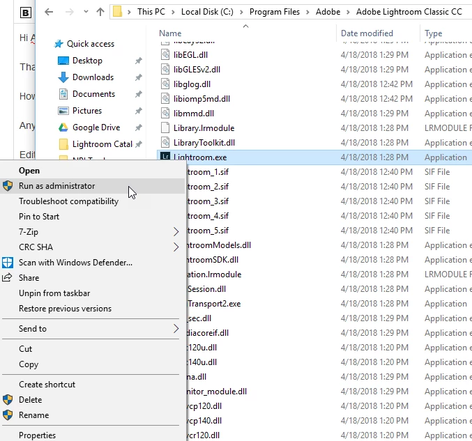
Task: Click the pin icon beside Downloads
Action: [139, 77]
